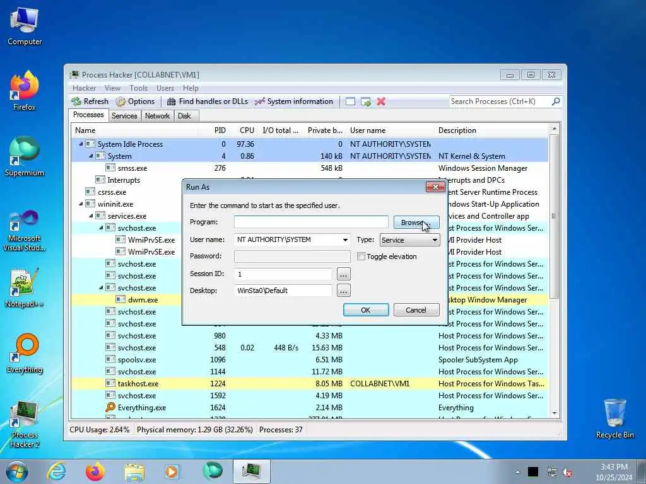Image resolution: width=646 pixels, height=484 pixels.
Task: Open Windows Explorer from taskbar
Action: (x=134, y=471)
